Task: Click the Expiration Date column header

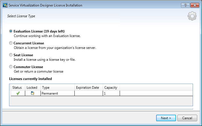Action: tap(87, 88)
